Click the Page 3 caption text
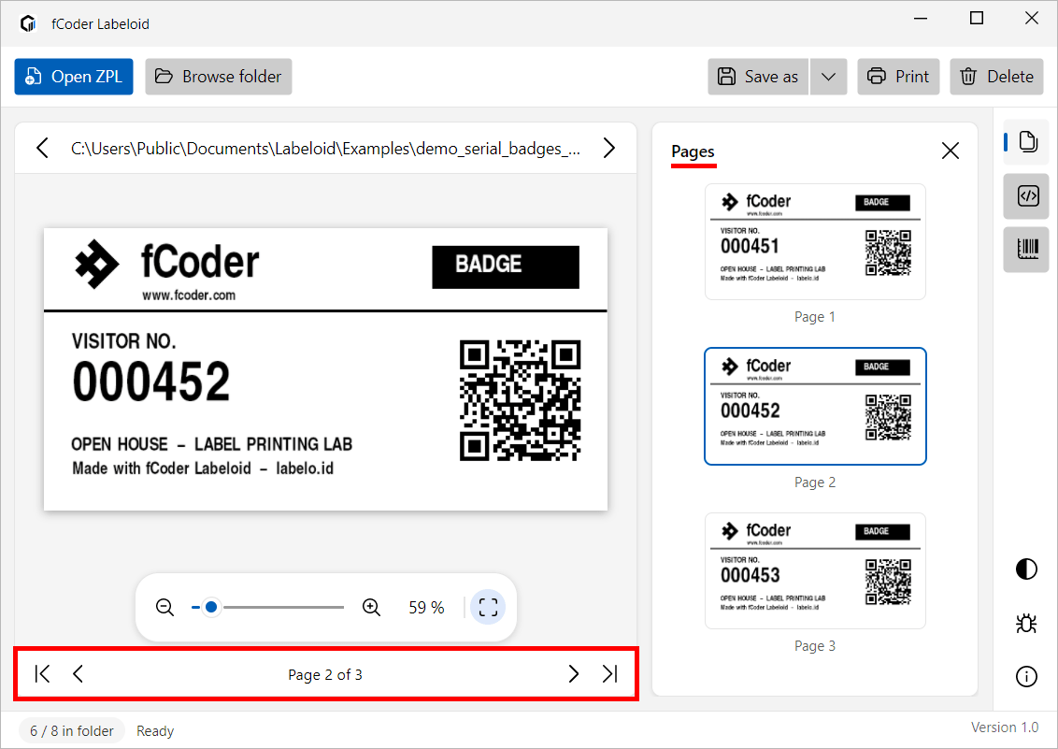 point(815,646)
